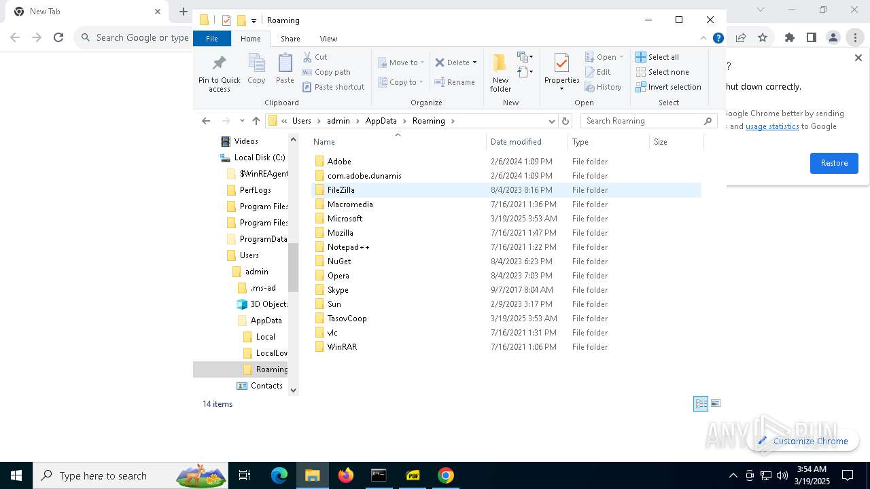Click the Open ribbon command

tap(604, 57)
